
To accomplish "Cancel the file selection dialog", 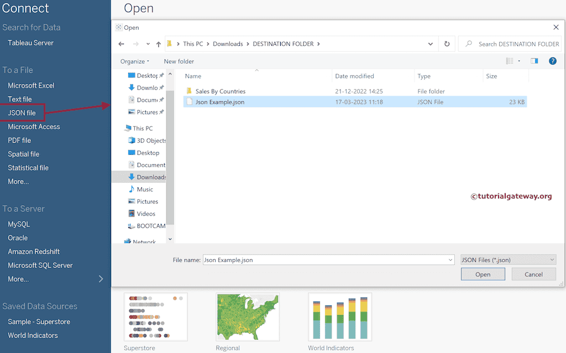I will pos(533,273).
